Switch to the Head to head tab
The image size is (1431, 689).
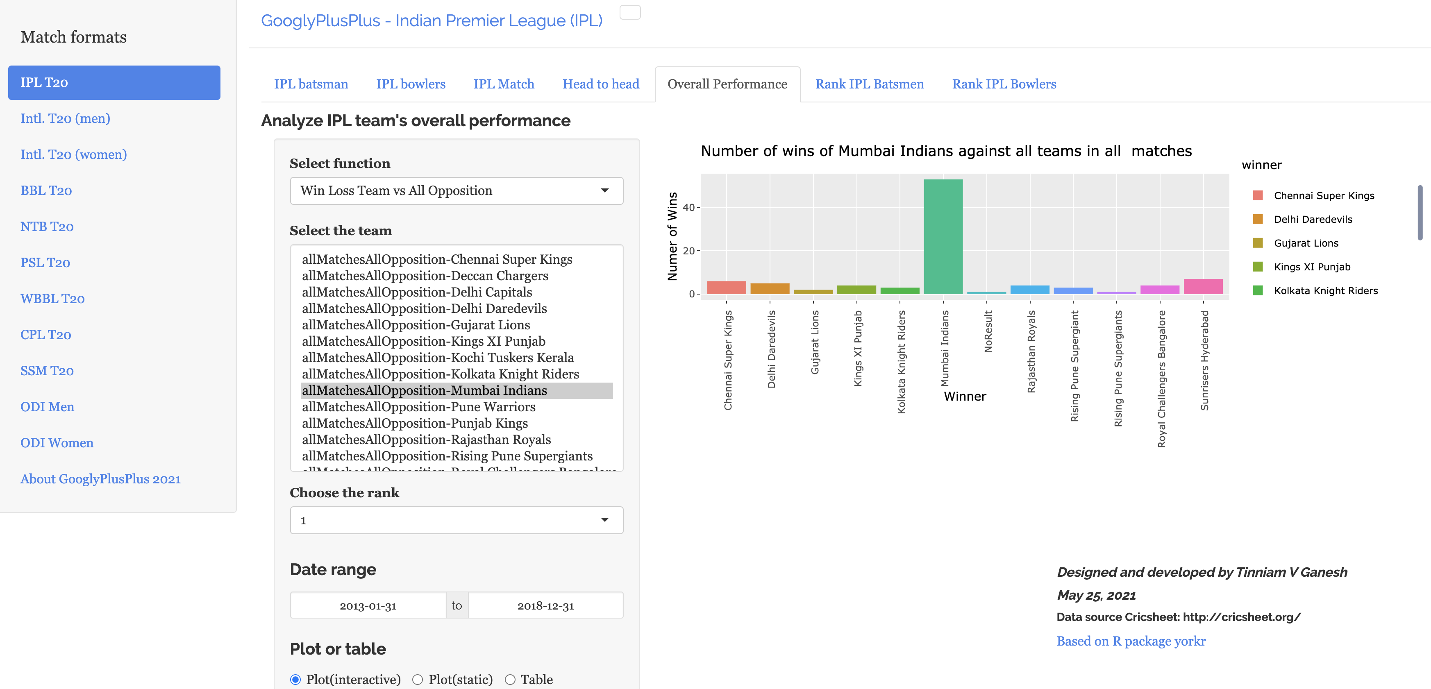(x=600, y=84)
